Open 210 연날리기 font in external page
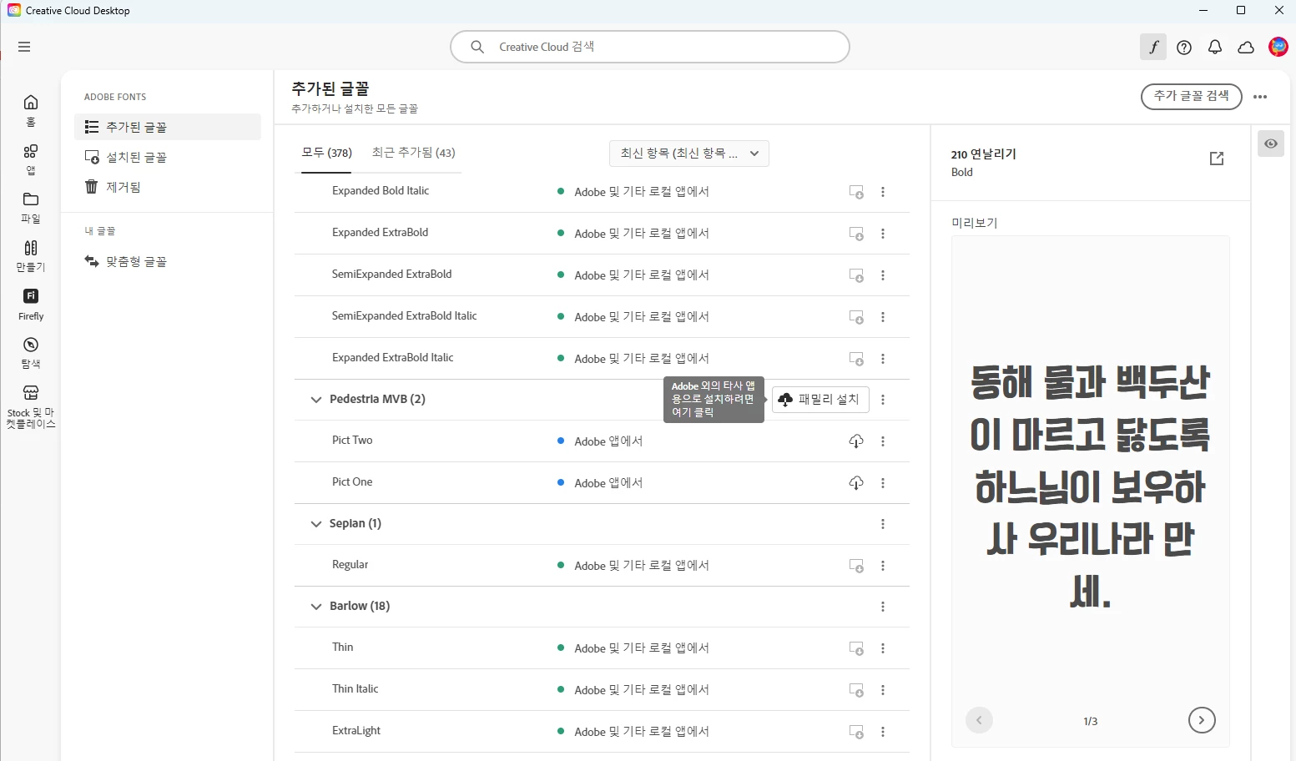Viewport: 1296px width, 761px height. click(x=1217, y=159)
